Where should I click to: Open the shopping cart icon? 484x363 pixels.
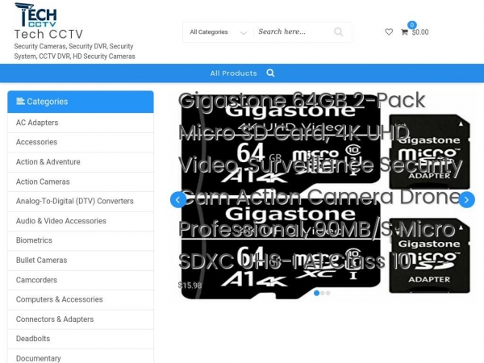coord(404,31)
